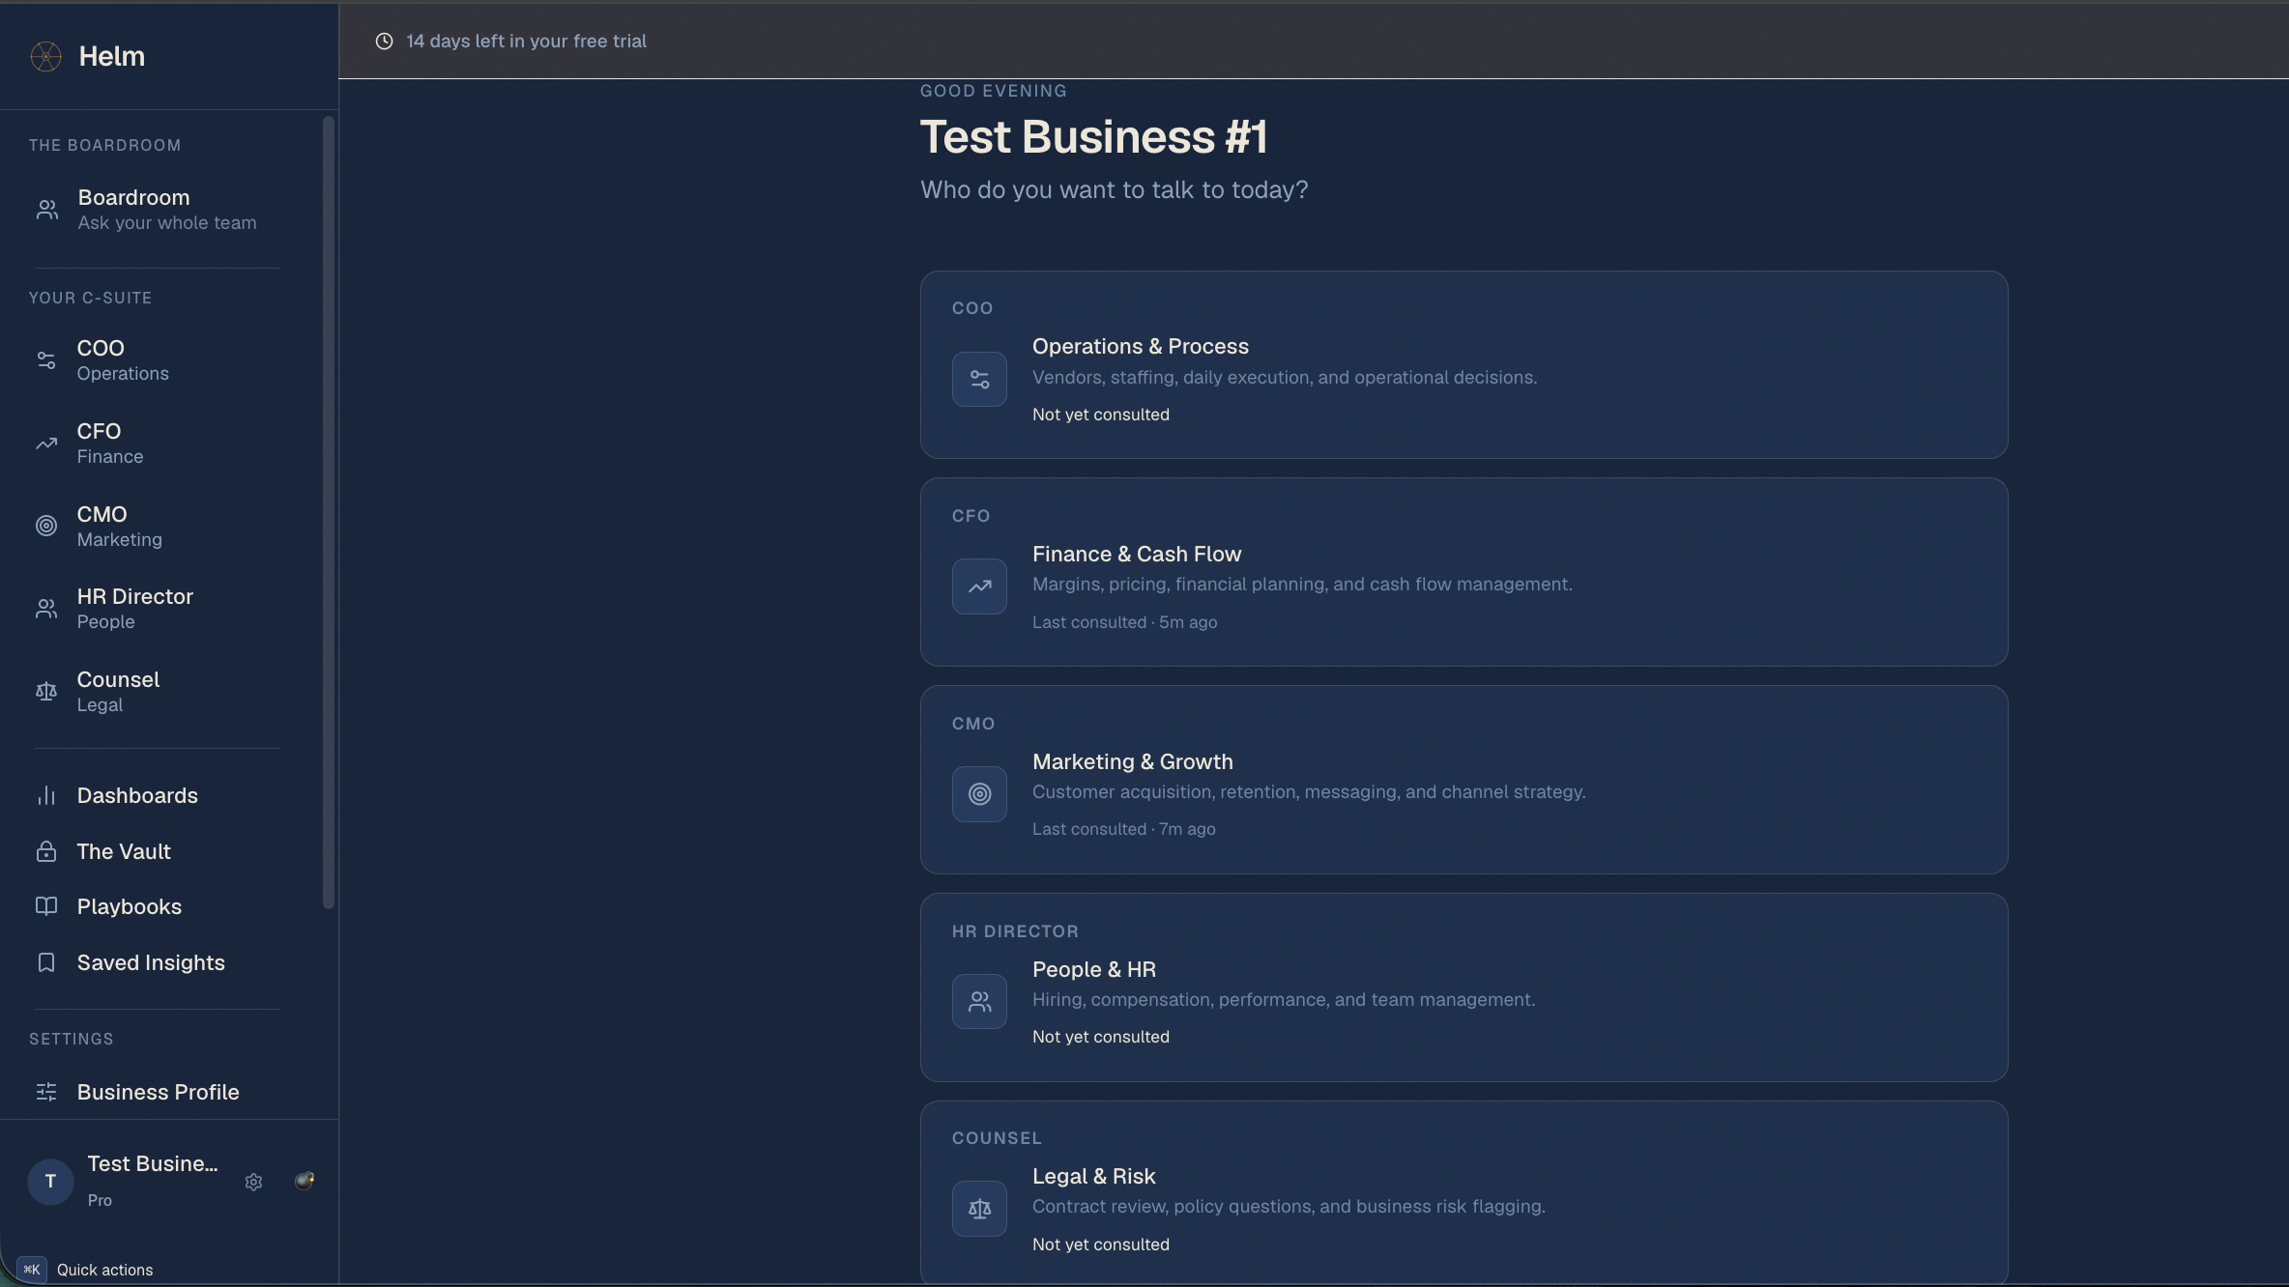Click the Marketing & Growth target icon

[979, 794]
